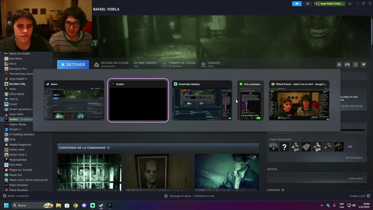Screen dimensions: 373x210
Task: Click the Office Battle game icon
Action: pyautogui.click(x=6, y=94)
